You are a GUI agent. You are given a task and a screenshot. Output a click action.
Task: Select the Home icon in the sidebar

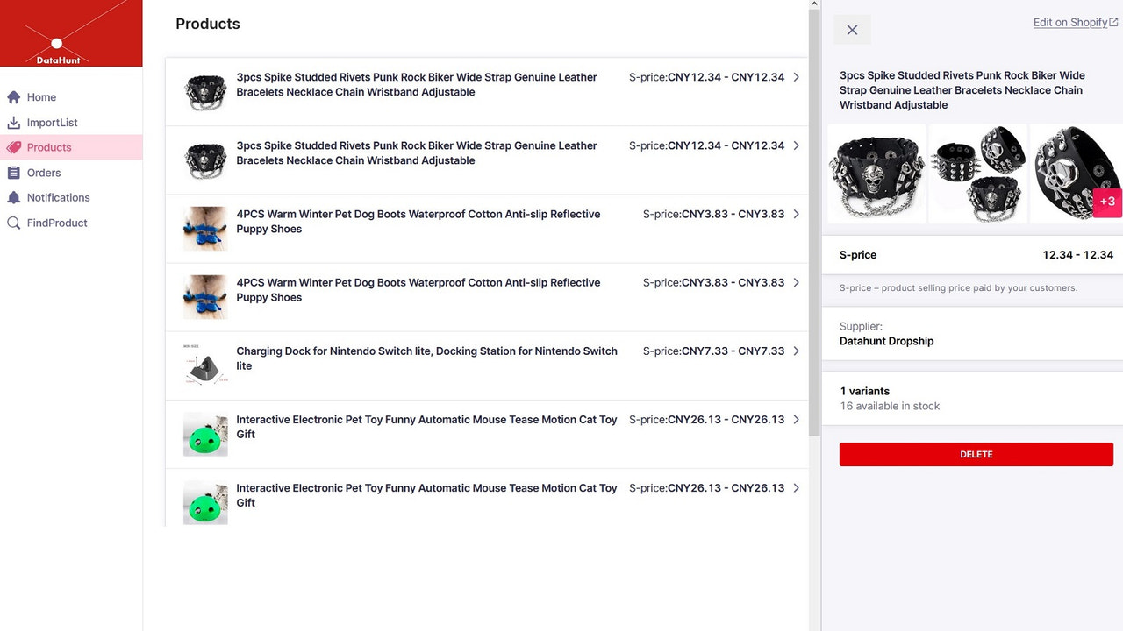pos(13,96)
